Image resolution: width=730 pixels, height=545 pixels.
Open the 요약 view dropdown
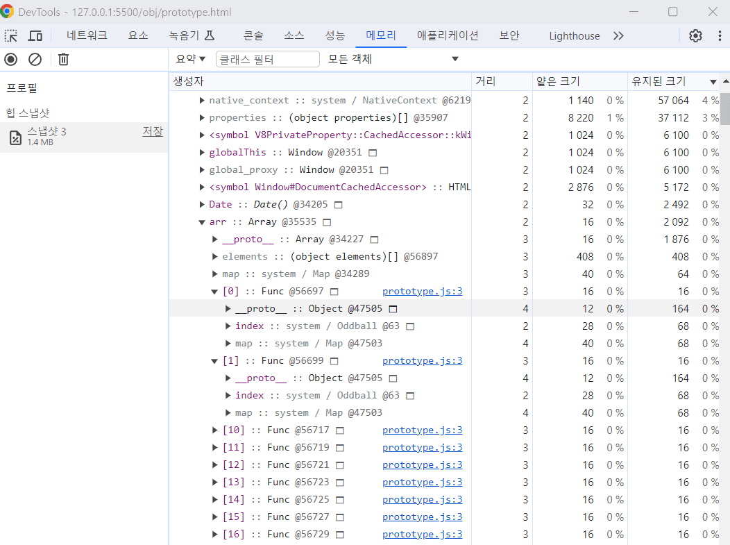pyautogui.click(x=190, y=59)
